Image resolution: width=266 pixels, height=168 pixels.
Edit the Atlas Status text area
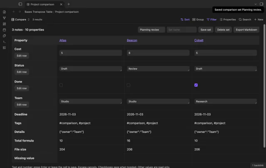point(91,69)
